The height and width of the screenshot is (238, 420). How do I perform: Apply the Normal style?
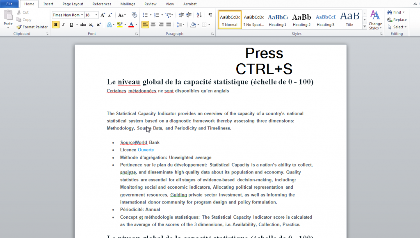tap(230, 20)
